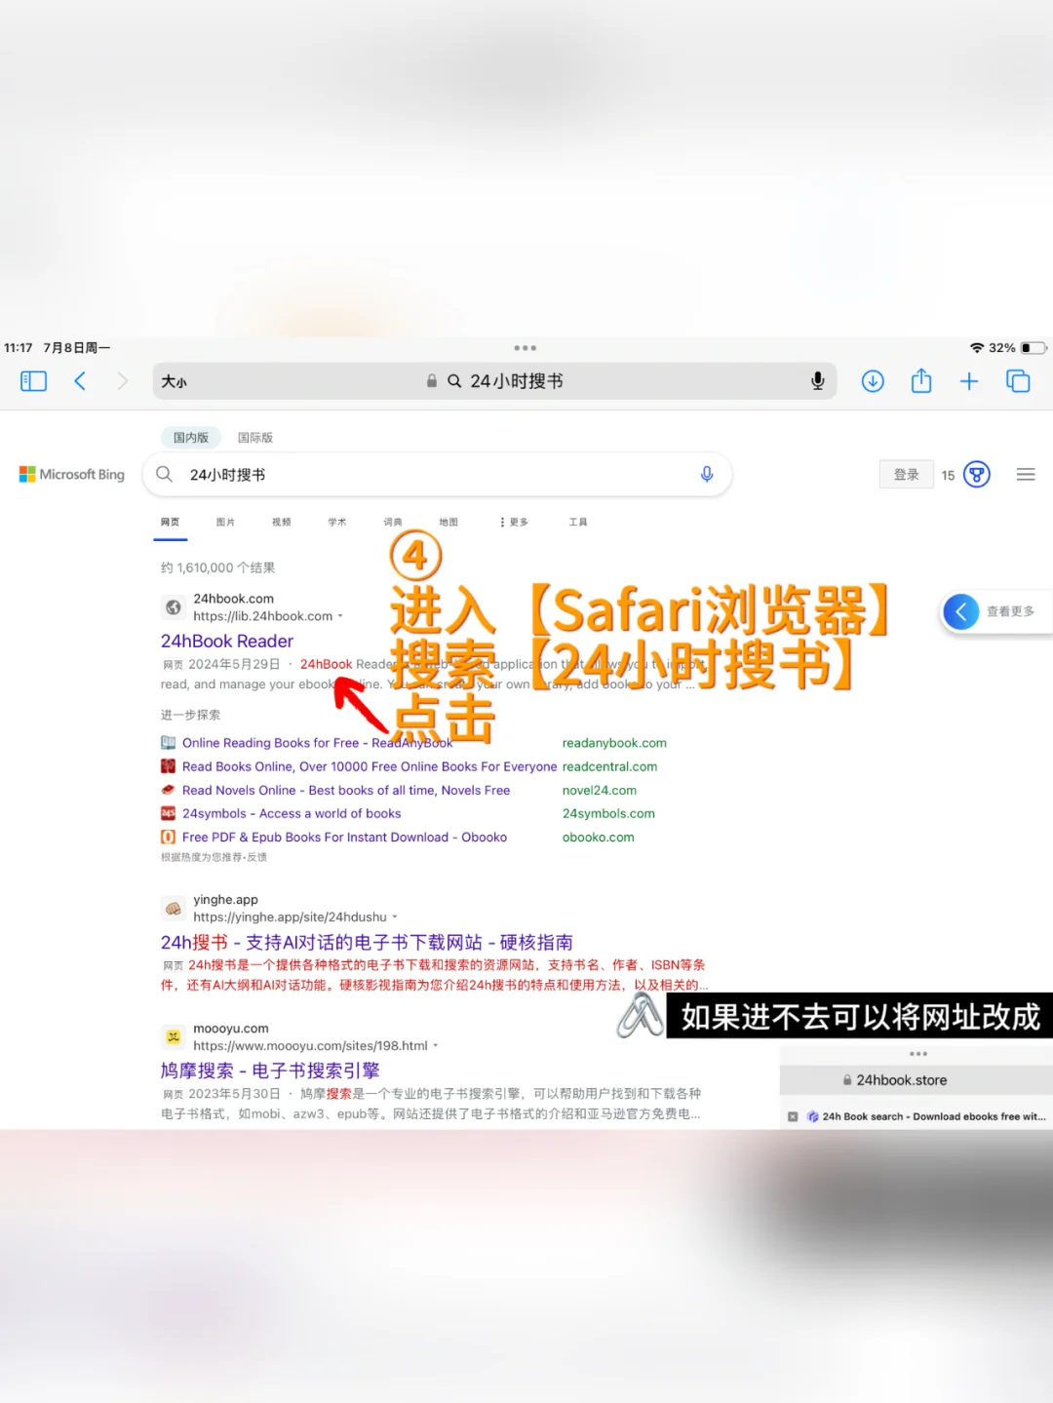
Task: Click the Safari forward arrow
Action: tap(122, 381)
